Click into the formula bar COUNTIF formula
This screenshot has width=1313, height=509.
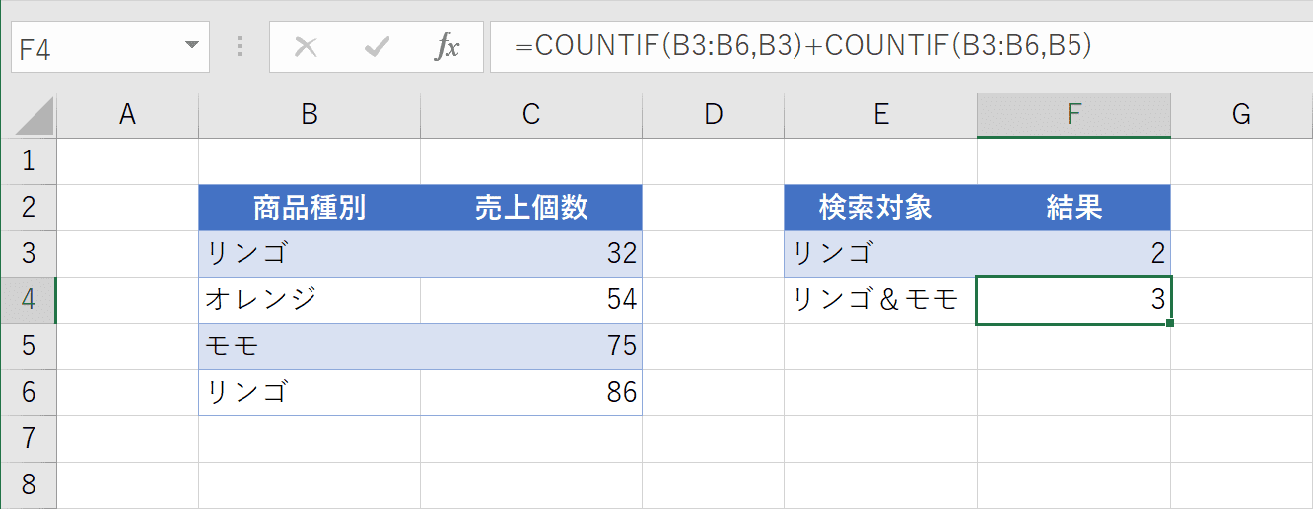(x=901, y=47)
